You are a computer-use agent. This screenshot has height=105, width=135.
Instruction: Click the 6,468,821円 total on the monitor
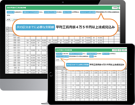[18, 12]
